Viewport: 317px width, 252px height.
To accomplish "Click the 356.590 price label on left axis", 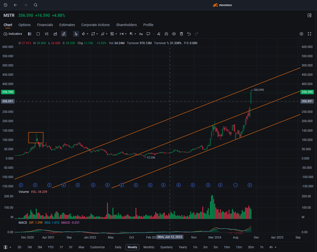I will point(8,92).
